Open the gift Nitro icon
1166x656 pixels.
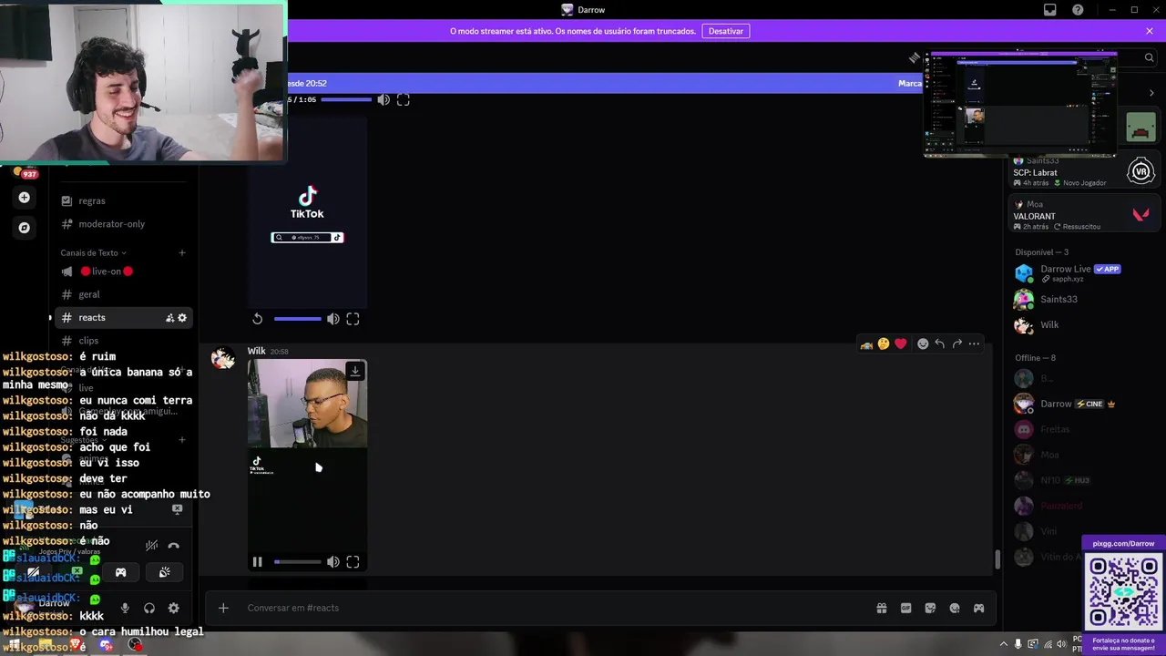point(882,609)
